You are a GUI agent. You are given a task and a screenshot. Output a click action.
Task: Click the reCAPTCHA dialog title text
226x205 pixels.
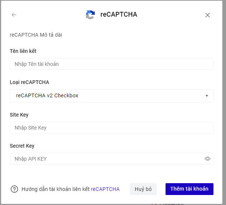point(119,15)
